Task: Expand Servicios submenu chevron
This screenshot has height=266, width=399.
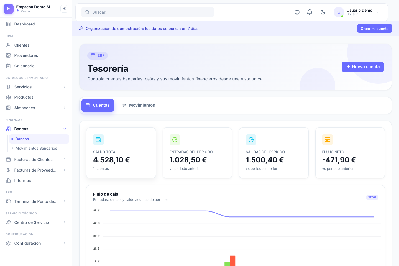Action: [65, 87]
